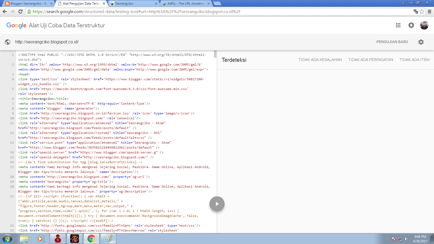Click the Alat Uji Coba Data Terstruktur title

click(x=67, y=25)
